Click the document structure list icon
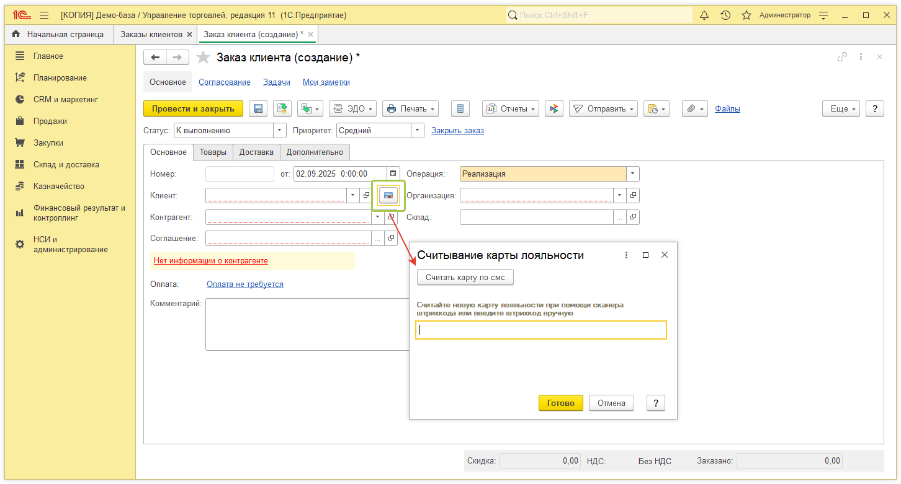 (x=460, y=108)
